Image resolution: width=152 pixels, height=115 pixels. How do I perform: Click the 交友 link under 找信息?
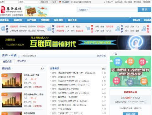[67, 31]
